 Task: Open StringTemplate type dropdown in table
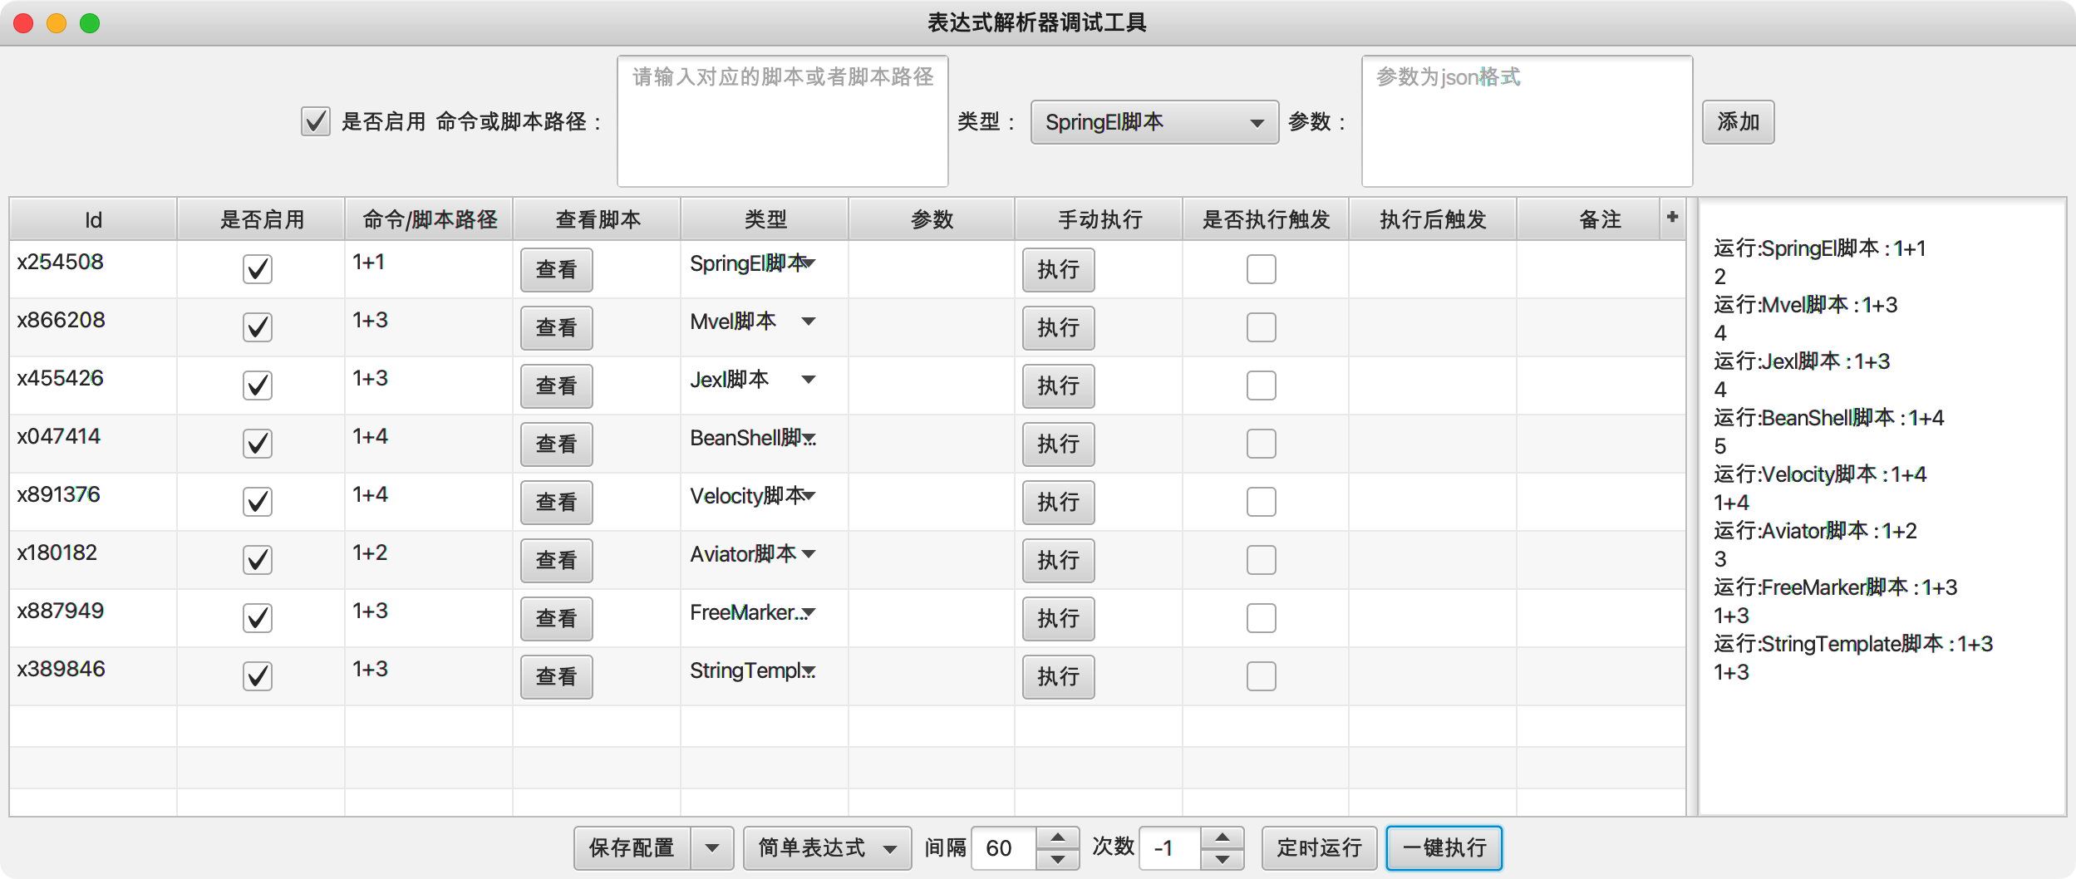(753, 670)
